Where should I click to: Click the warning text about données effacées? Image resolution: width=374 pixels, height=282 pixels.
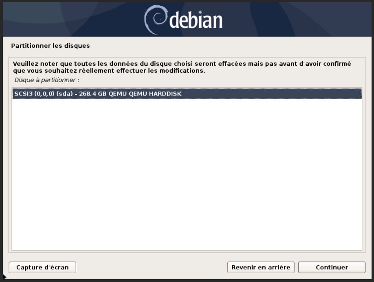182,67
